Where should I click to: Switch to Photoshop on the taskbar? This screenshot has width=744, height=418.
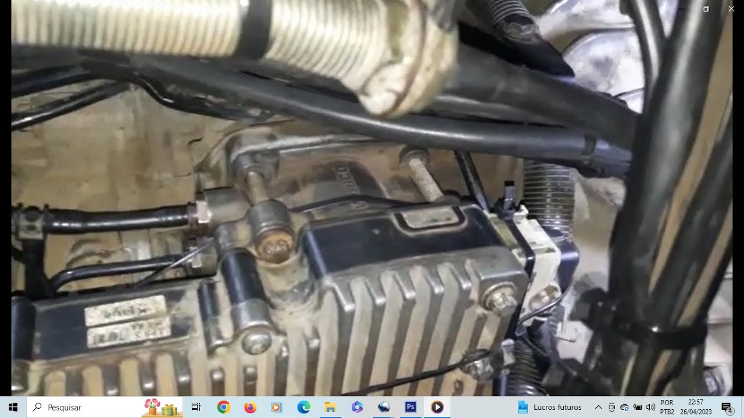click(x=410, y=407)
